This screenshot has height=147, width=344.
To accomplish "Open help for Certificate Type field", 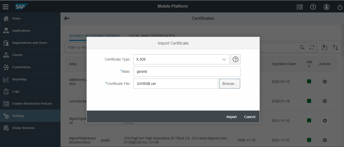I will (x=235, y=59).
